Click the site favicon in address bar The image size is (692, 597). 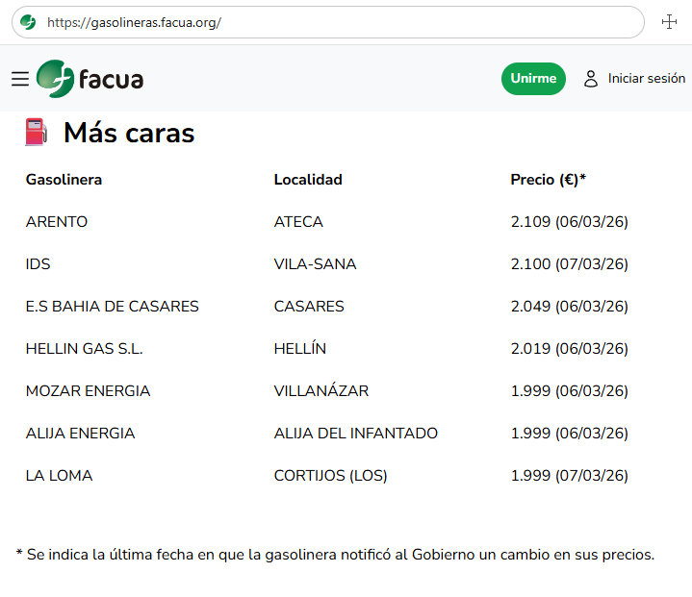click(28, 22)
